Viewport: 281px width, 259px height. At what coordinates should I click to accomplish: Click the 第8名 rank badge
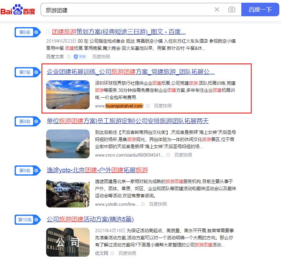click(27, 121)
